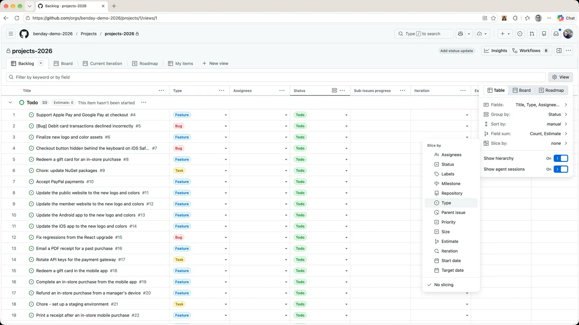
Task: Click the GitHub Octocat logo
Action: point(24,34)
